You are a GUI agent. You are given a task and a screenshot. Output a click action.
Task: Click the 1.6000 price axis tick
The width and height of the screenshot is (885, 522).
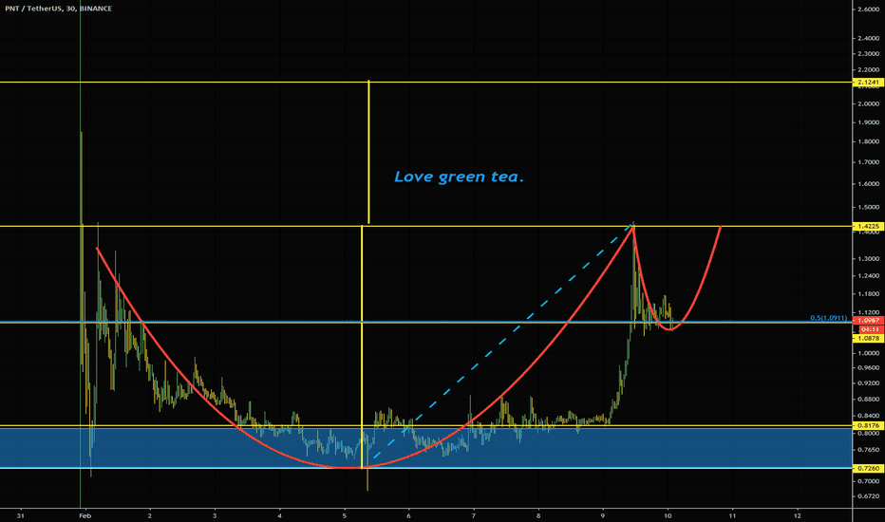pos(868,184)
